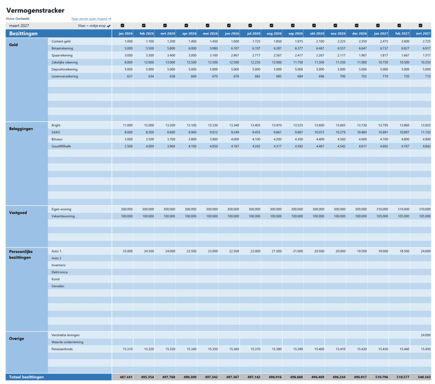
Task: Uncheck the sep 2026 checkbox
Action: pos(293,25)
